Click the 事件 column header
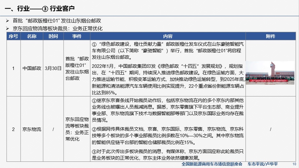 [x=77, y=36]
